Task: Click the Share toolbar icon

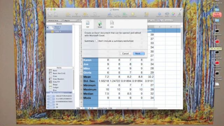Action: click(146, 14)
